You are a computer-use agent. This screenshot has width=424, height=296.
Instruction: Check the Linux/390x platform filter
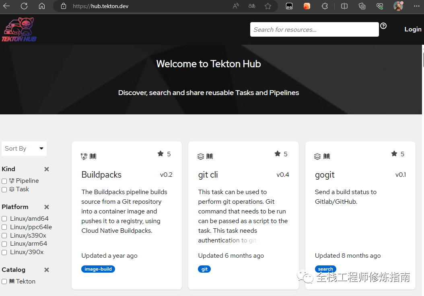coord(4,253)
